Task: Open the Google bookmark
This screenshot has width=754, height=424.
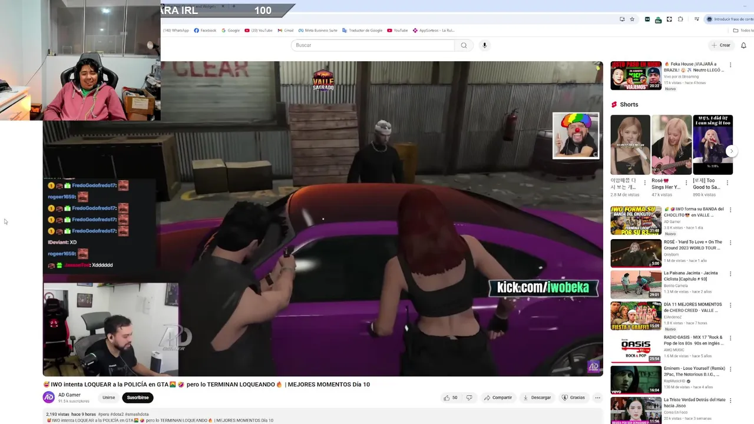Action: [x=231, y=31]
